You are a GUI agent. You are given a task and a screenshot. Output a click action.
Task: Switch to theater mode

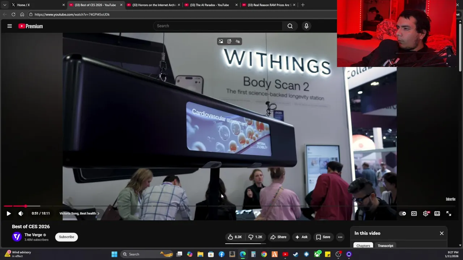pyautogui.click(x=437, y=213)
